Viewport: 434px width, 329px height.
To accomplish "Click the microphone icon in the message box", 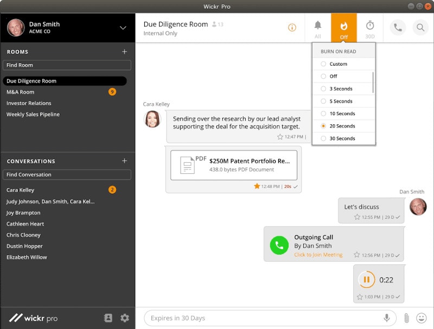I will tap(387, 318).
